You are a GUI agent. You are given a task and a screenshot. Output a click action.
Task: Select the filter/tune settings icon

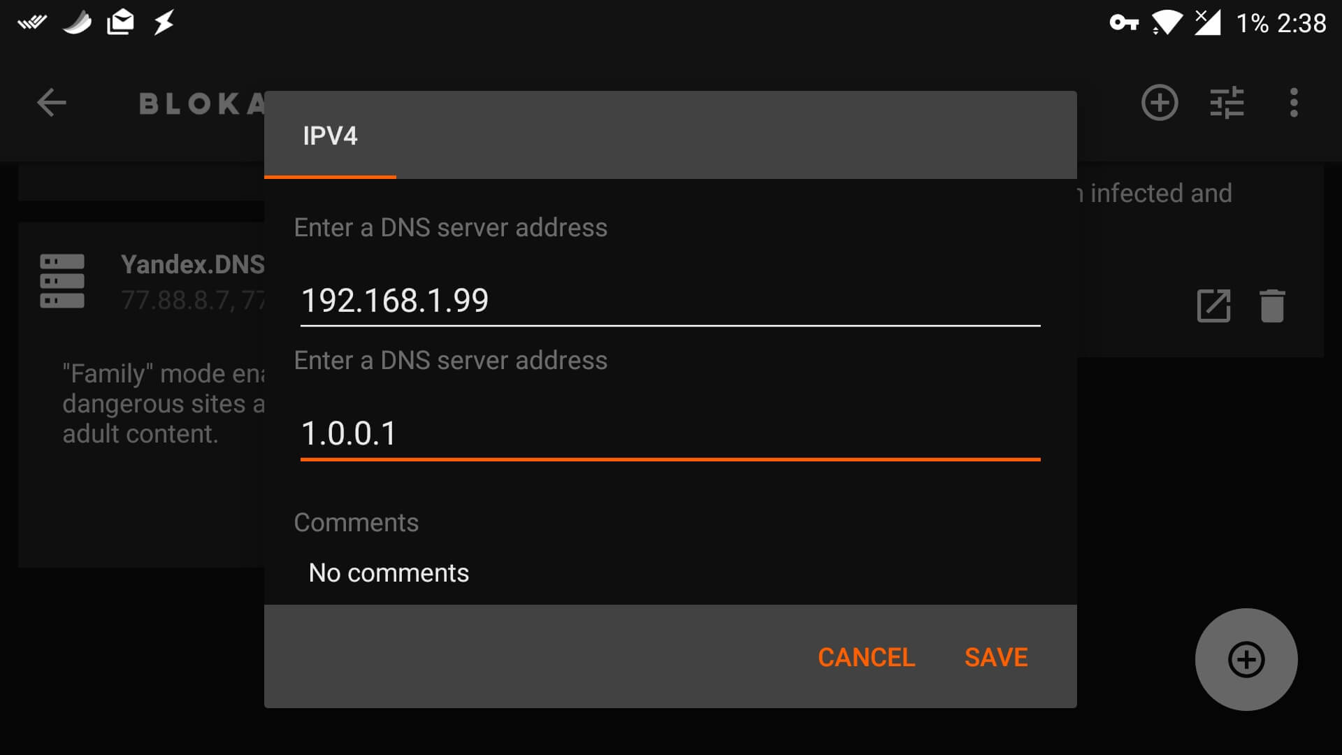point(1228,103)
